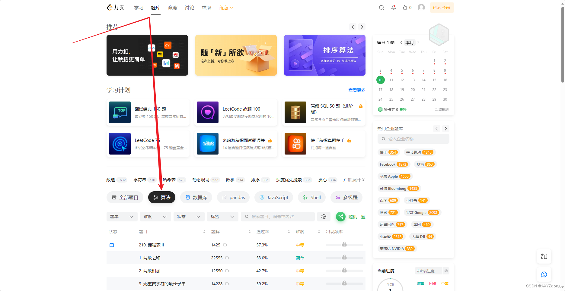
Task: Filter by 字节跳动 1846 company tag
Action: tap(420, 152)
